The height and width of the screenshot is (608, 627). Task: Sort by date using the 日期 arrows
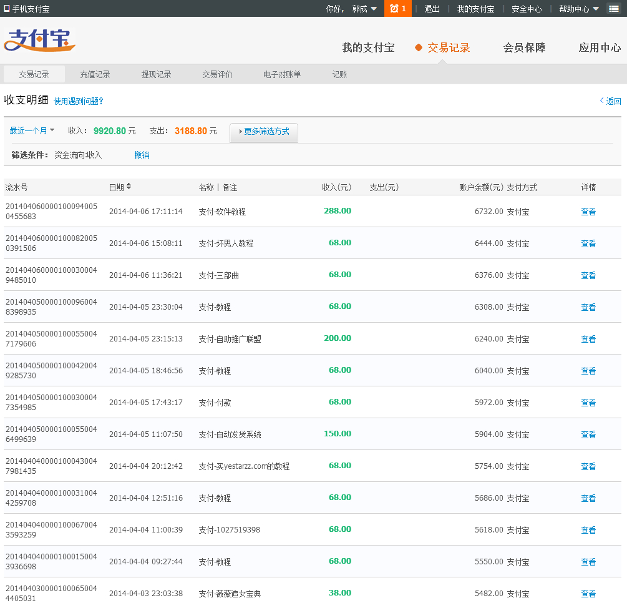click(129, 187)
